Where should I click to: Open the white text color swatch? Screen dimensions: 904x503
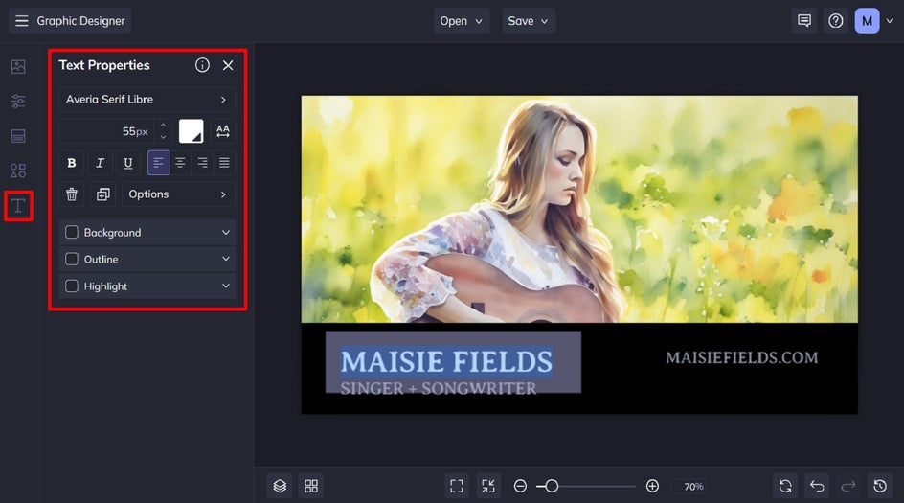(191, 131)
